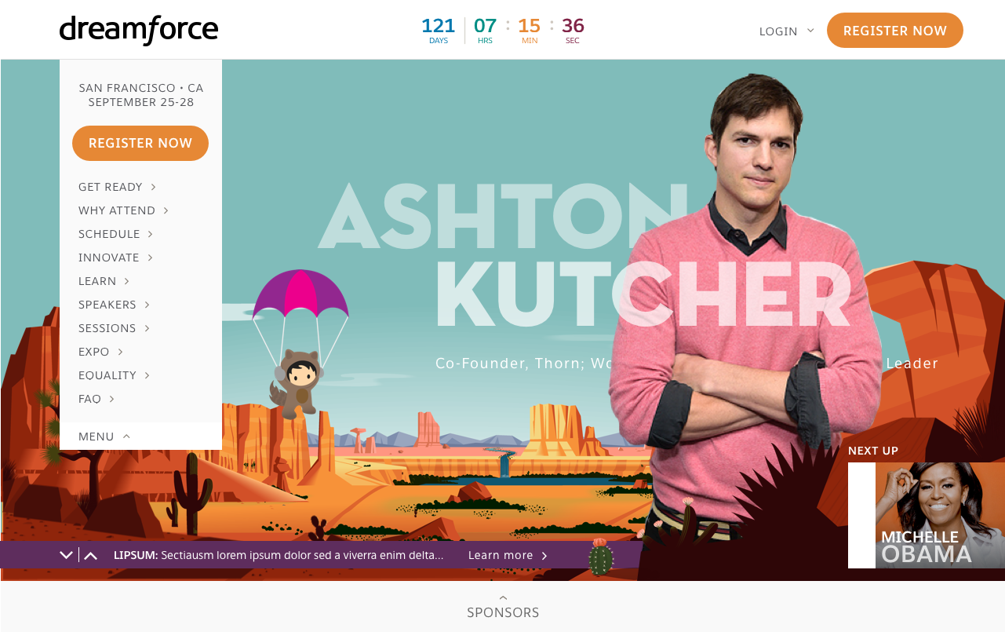Expand the GET READY submenu

(x=118, y=187)
